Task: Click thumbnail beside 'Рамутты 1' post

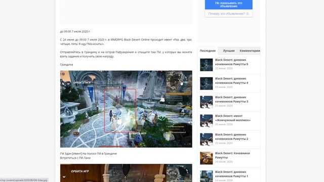Action: tap(206, 176)
